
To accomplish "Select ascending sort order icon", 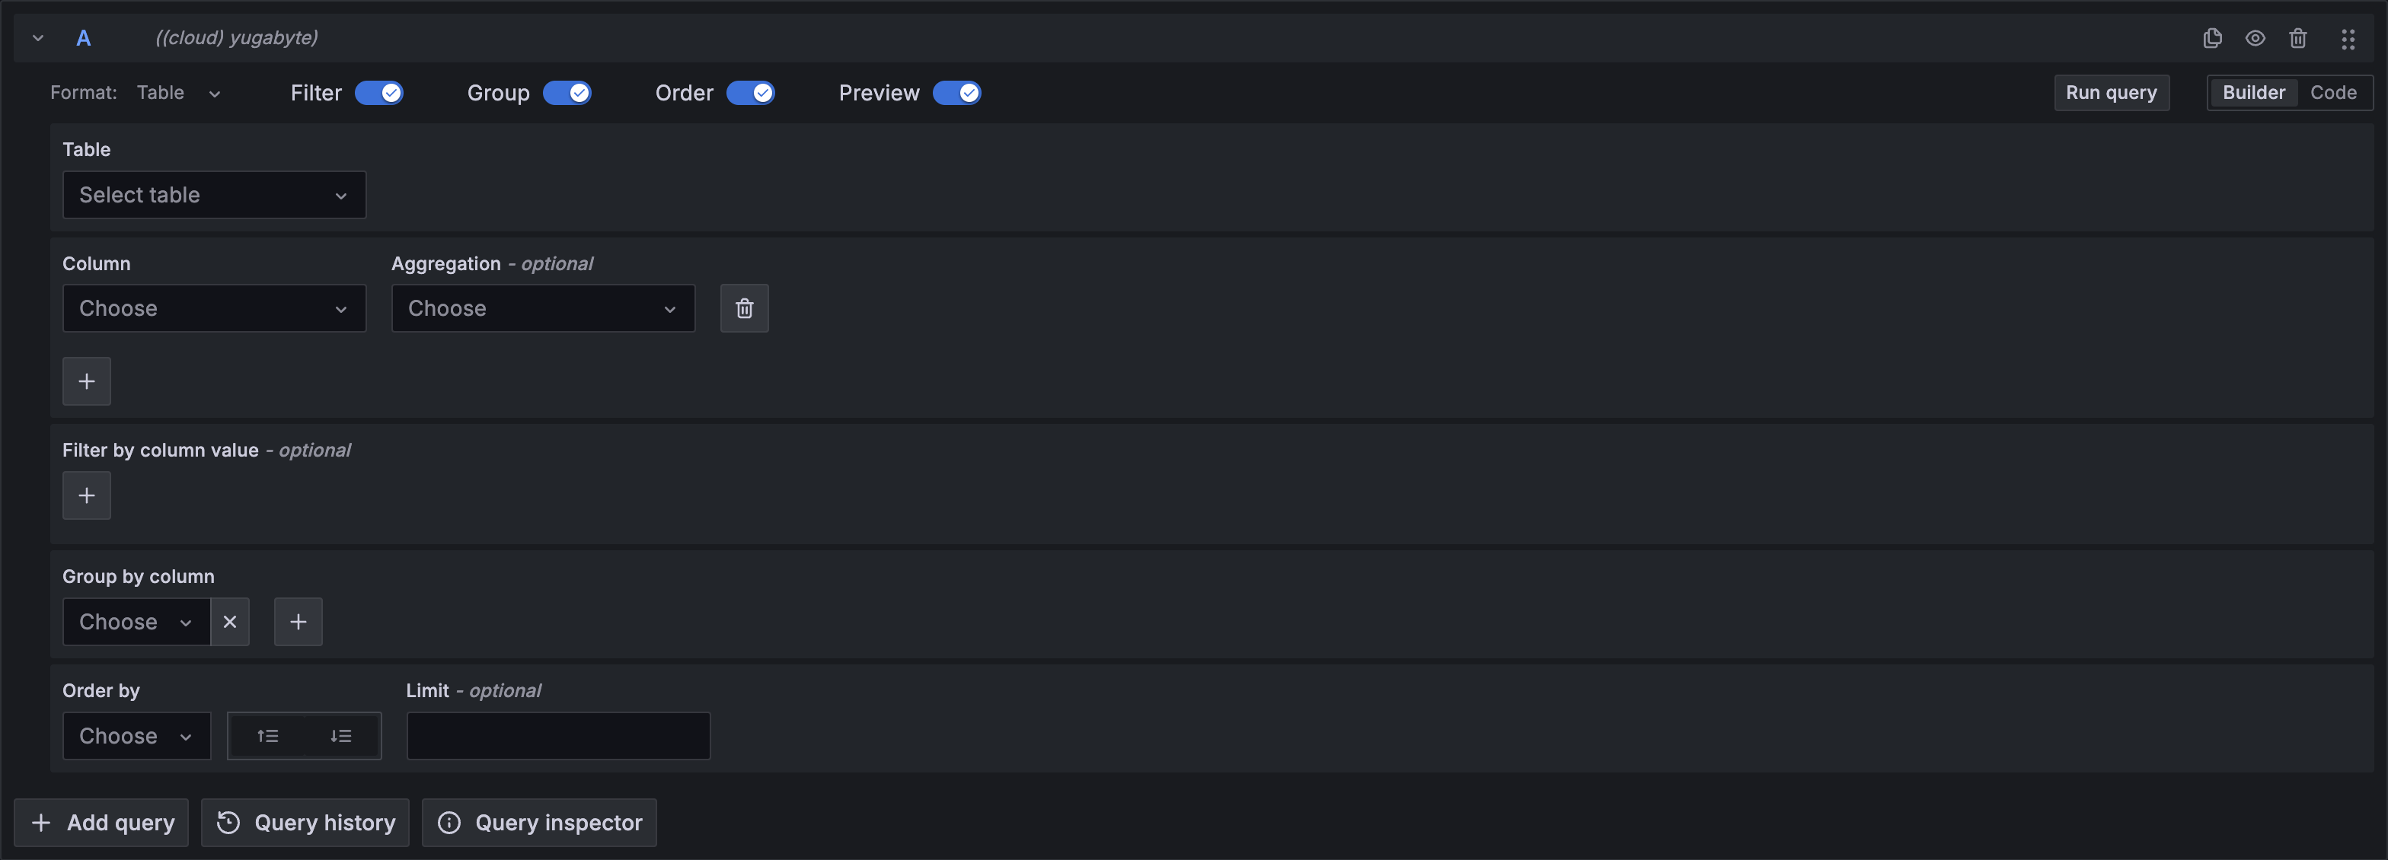I will [x=268, y=735].
